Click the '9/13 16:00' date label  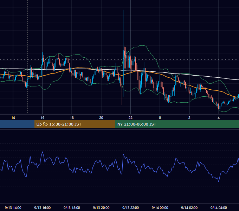pos(43,207)
